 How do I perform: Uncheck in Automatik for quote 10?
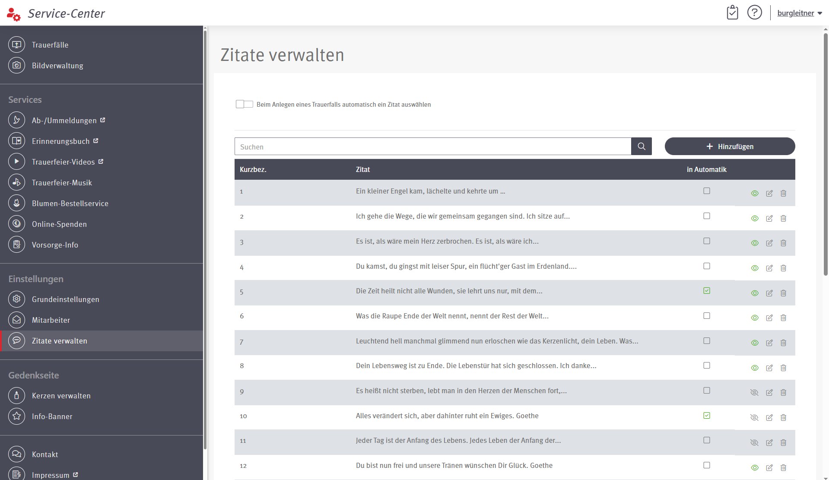click(x=707, y=415)
